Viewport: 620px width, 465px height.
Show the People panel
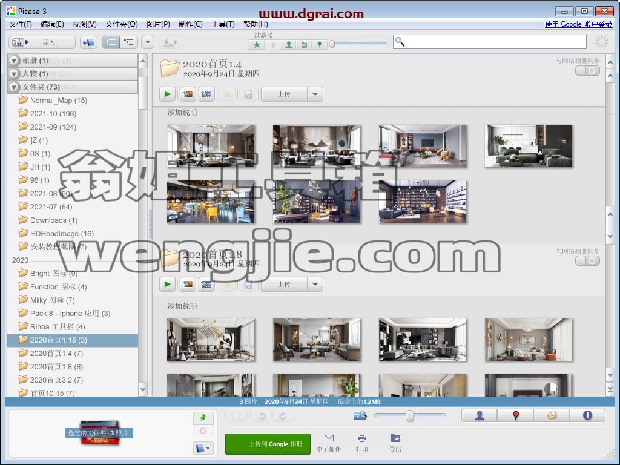(480, 415)
